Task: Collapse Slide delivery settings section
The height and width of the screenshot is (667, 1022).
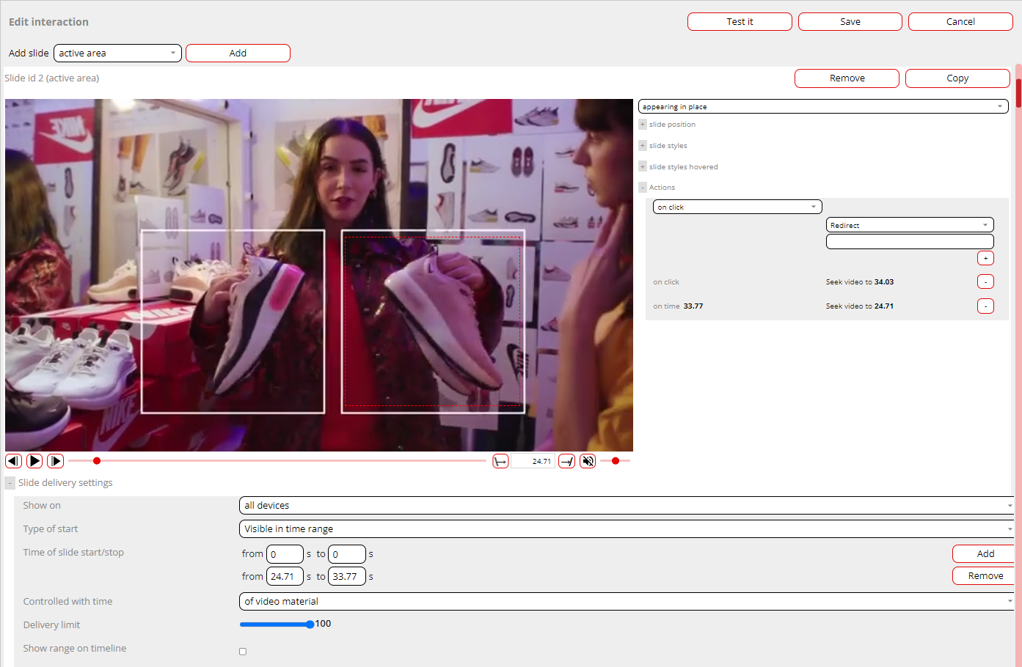Action: pos(10,483)
